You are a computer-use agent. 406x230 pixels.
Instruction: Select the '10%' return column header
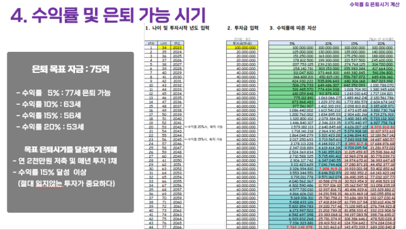pyautogui.click(x=329, y=43)
